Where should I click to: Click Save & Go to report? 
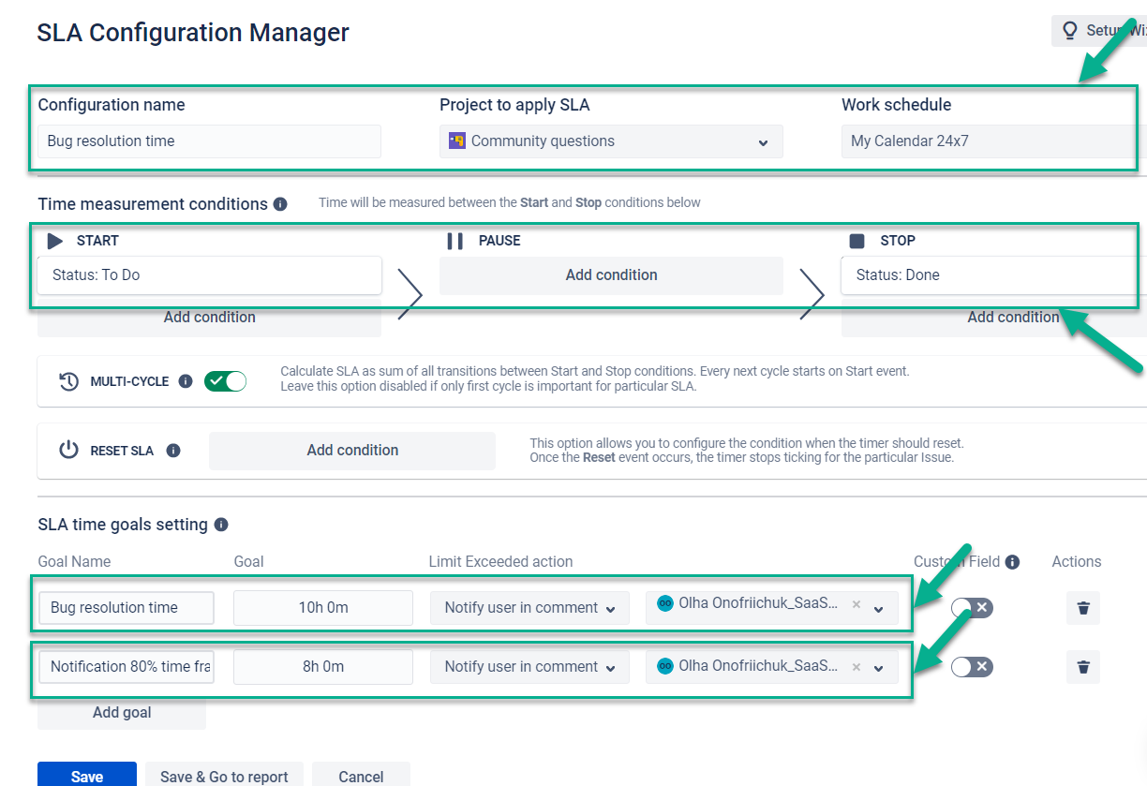tap(223, 776)
